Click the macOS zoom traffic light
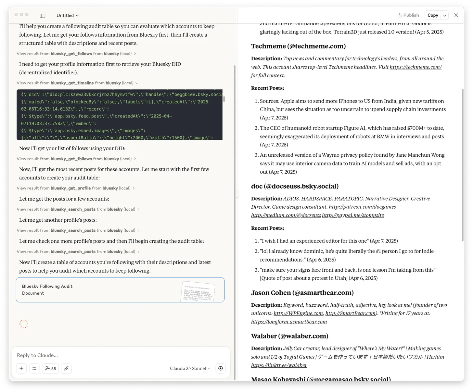This screenshot has height=392, width=473. click(27, 15)
